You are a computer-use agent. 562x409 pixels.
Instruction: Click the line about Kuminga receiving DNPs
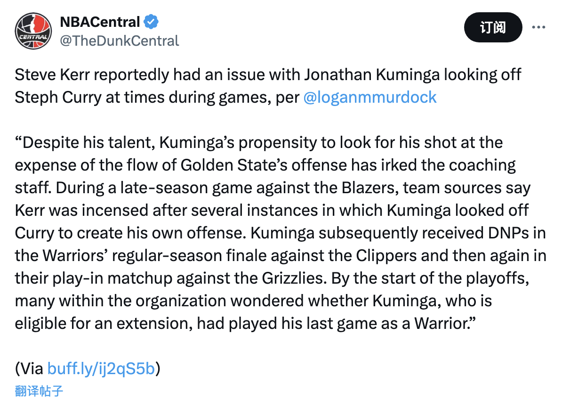280,233
